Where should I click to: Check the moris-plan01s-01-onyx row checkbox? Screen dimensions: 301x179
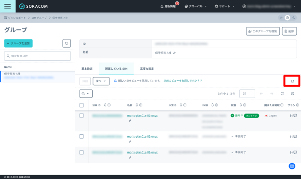pos(82,115)
